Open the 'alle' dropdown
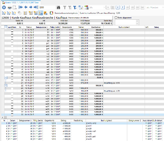164x141 pixels. coord(97,8)
